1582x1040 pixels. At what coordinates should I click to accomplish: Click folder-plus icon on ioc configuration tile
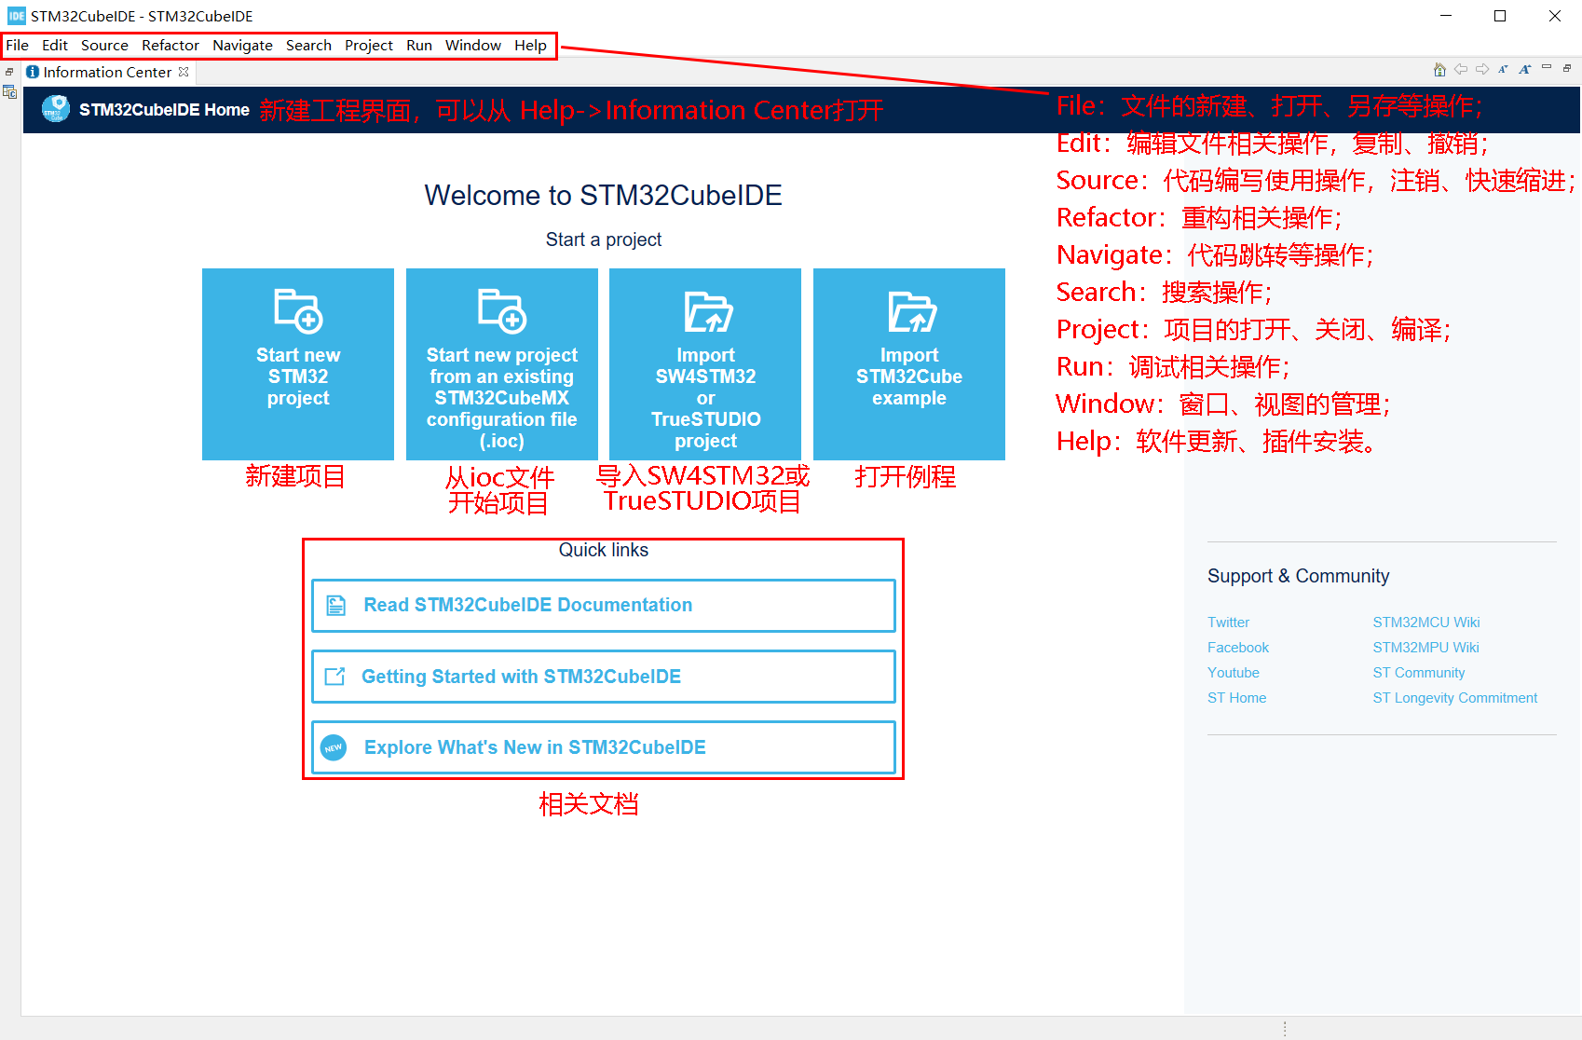pyautogui.click(x=502, y=310)
